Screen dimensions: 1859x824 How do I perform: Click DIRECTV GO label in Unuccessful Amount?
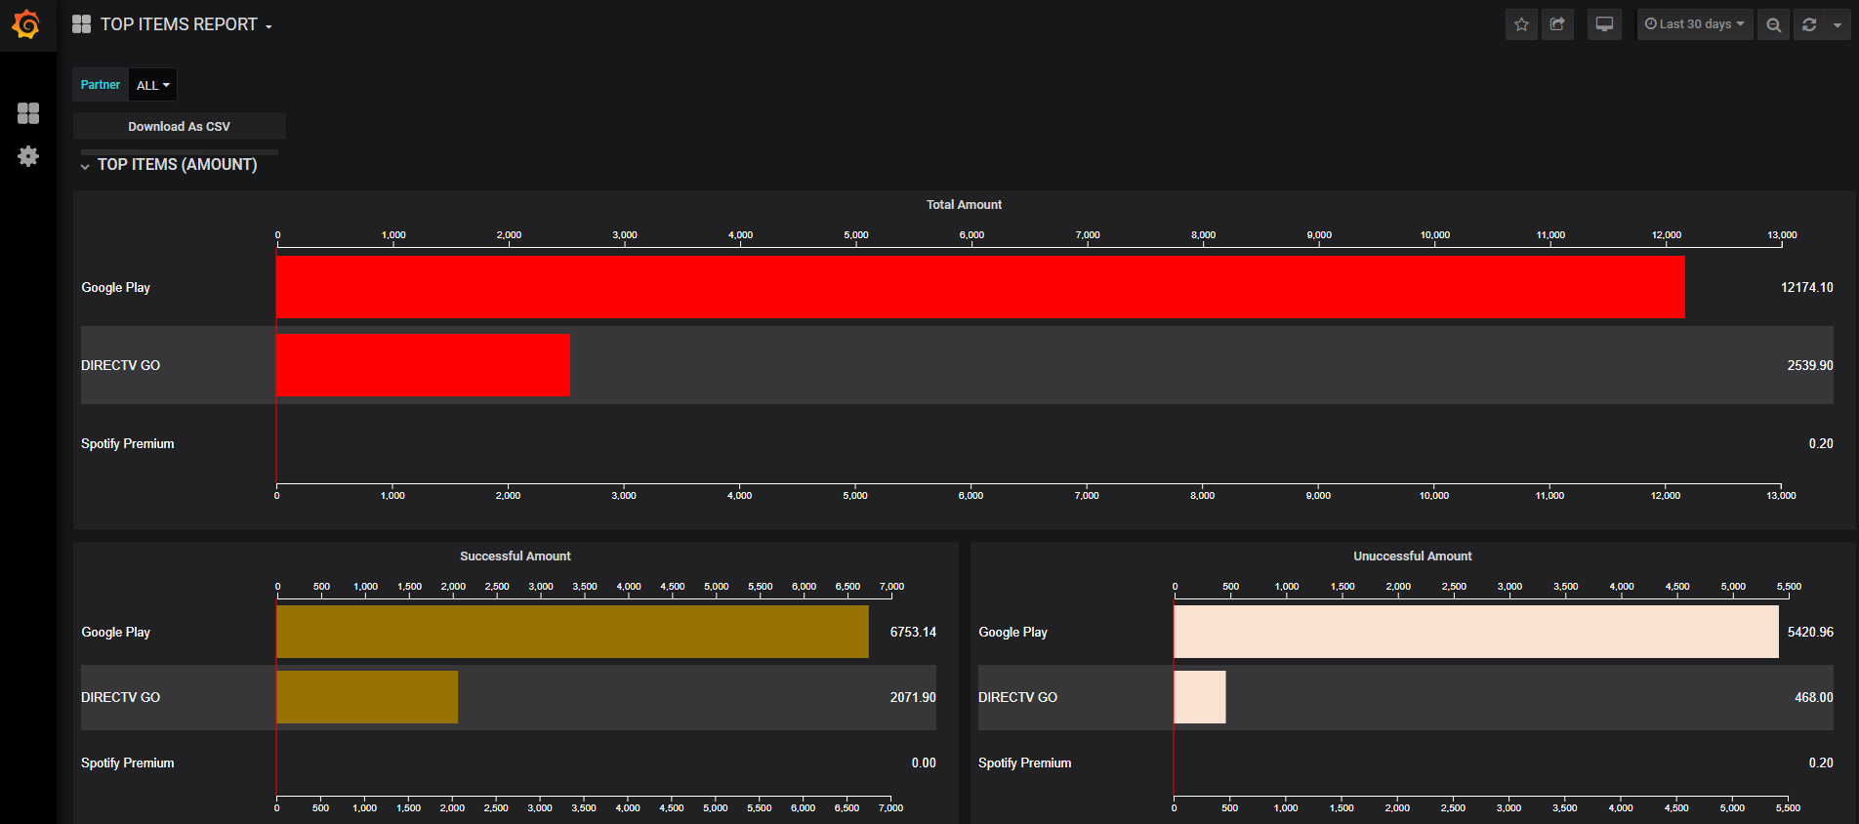click(1018, 697)
